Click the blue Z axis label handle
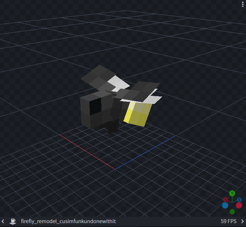 239,200
